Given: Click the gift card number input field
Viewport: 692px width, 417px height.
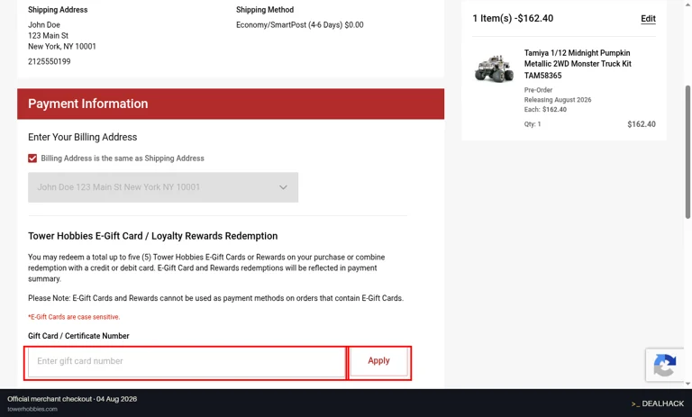Looking at the screenshot, I should point(187,361).
